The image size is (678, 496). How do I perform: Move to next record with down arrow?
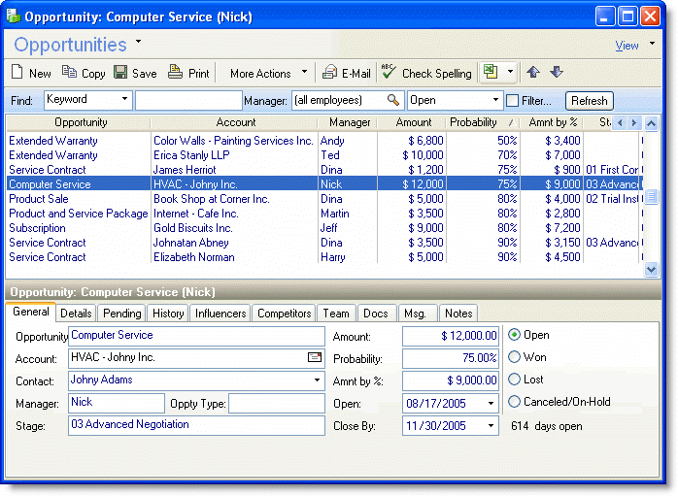[557, 73]
